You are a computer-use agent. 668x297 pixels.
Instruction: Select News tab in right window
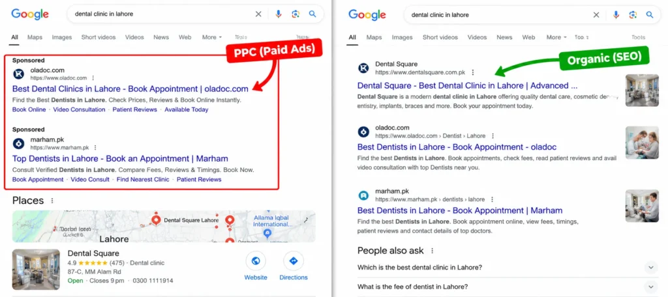point(504,37)
